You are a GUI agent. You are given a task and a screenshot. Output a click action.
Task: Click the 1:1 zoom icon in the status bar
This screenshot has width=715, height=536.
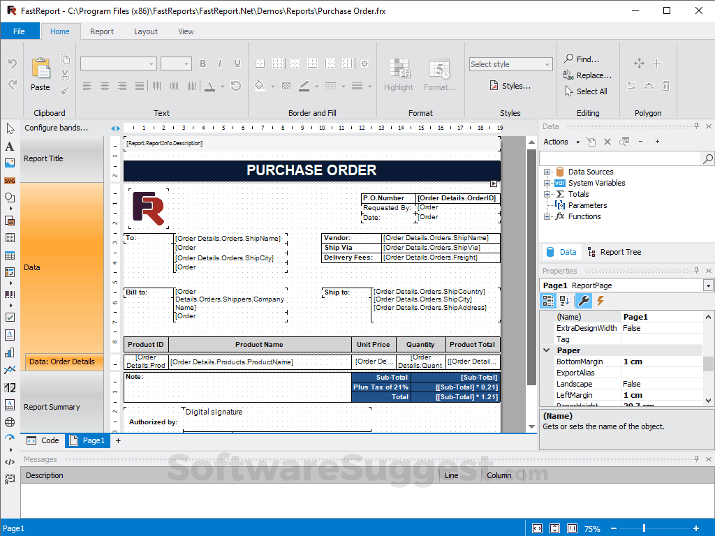572,528
